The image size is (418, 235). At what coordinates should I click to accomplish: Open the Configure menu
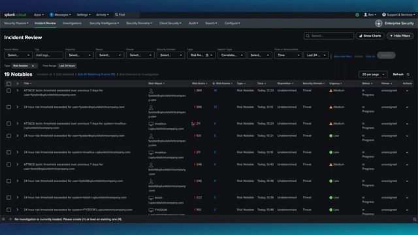point(232,23)
